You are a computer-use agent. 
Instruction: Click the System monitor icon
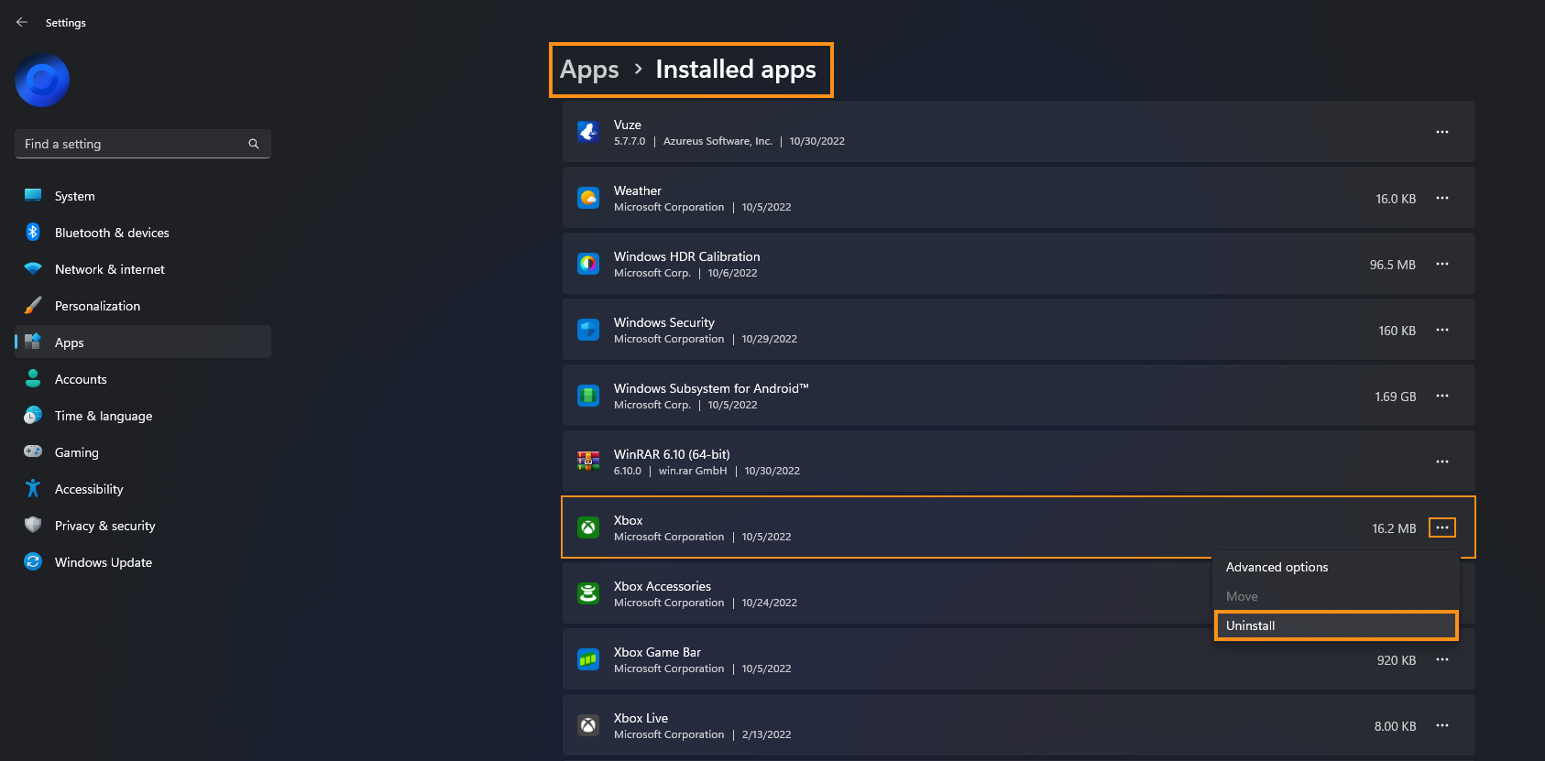click(33, 195)
